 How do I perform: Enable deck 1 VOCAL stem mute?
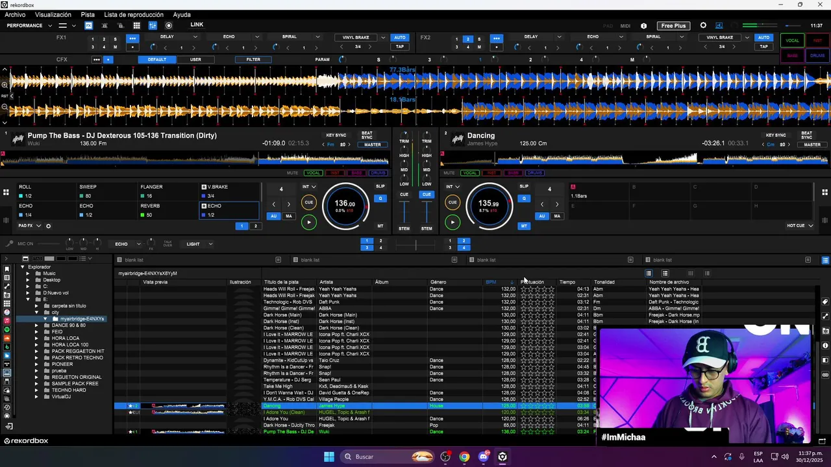314,173
